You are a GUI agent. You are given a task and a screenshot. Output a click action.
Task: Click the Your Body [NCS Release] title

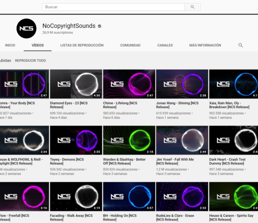coord(17,105)
